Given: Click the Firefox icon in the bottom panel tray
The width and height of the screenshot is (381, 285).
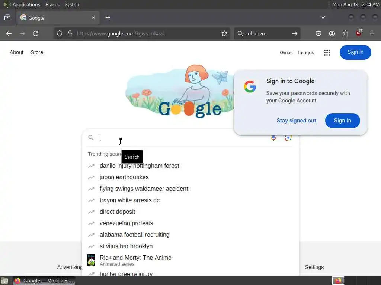Looking at the screenshot, I should (338, 281).
